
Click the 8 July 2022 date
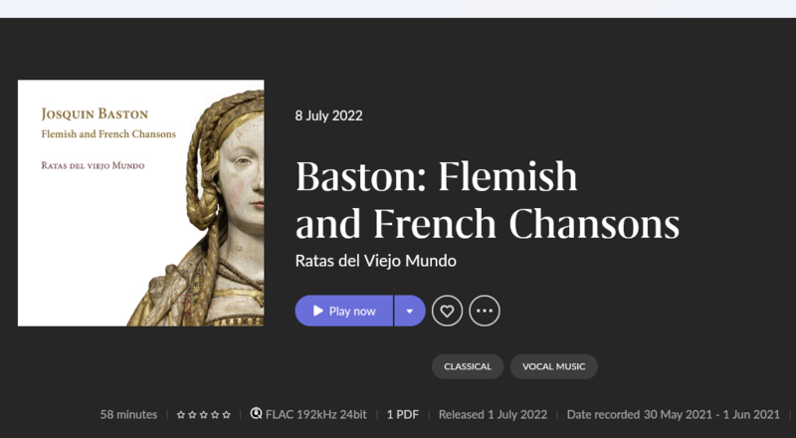pyautogui.click(x=328, y=115)
